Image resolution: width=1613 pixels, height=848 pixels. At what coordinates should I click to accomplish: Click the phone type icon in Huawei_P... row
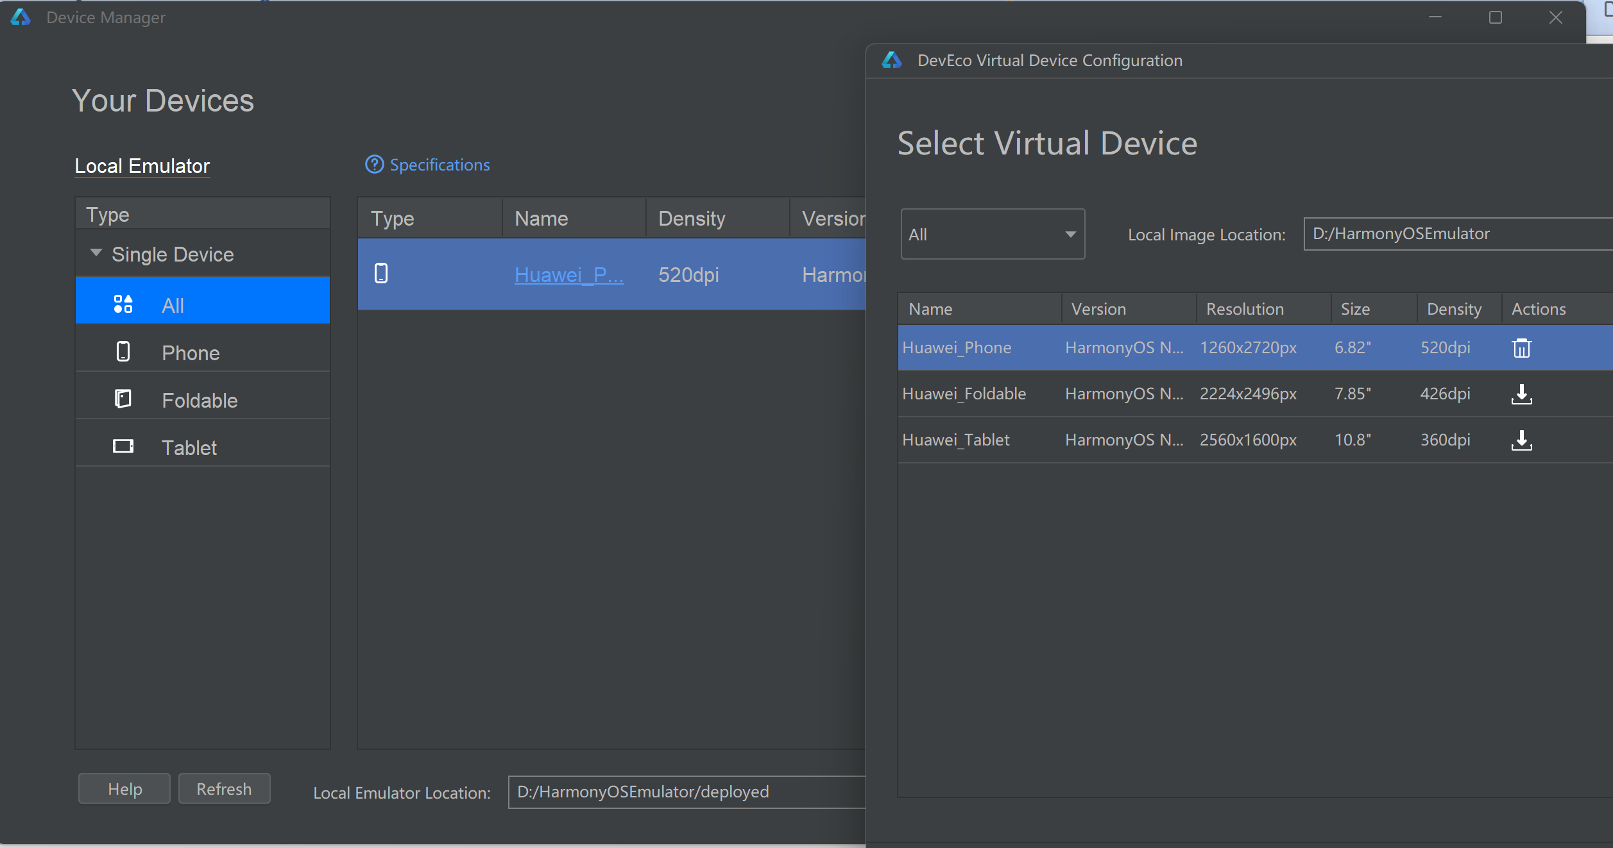pyautogui.click(x=381, y=274)
